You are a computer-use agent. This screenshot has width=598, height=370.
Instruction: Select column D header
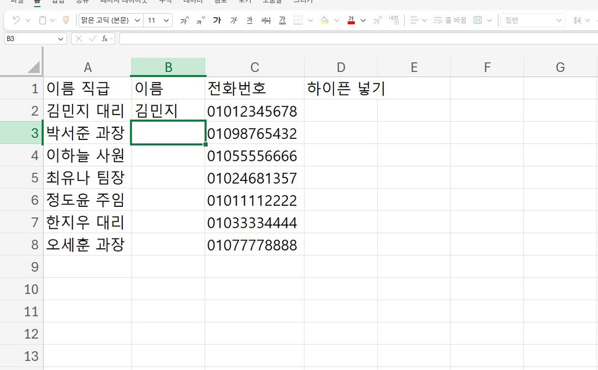(341, 67)
